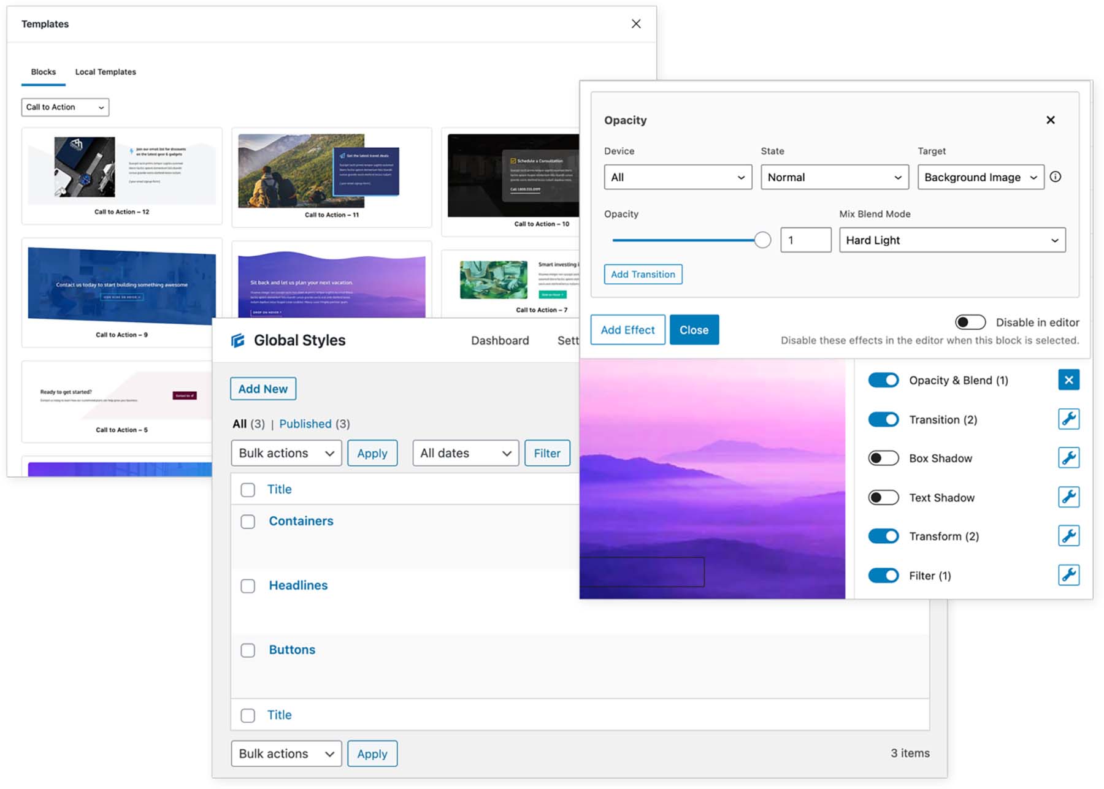Viewport: 1104px width, 789px height.
Task: Click the Opacity slider handle
Action: pos(762,240)
